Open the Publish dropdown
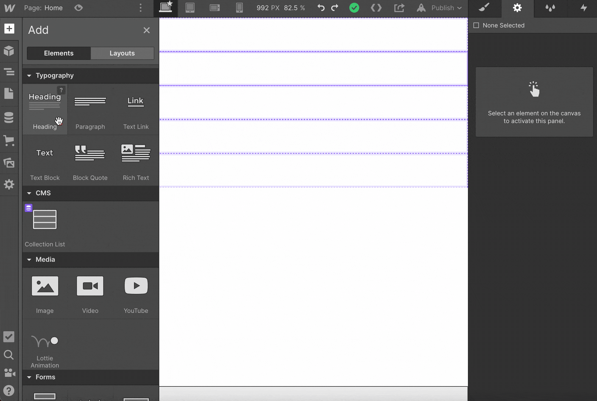 (x=446, y=8)
